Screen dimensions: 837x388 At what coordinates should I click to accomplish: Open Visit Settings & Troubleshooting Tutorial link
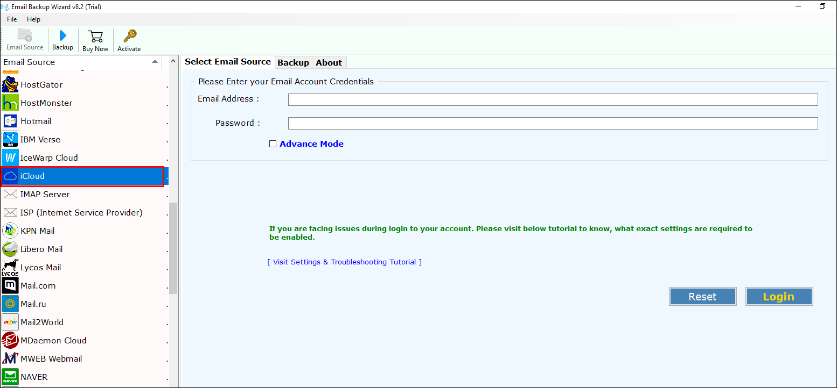pos(344,262)
